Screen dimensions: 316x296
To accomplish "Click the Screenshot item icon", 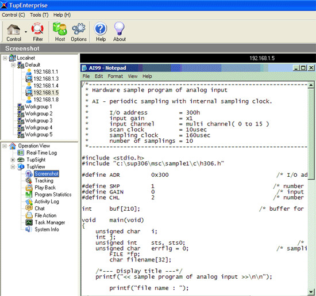I will (x=29, y=174).
